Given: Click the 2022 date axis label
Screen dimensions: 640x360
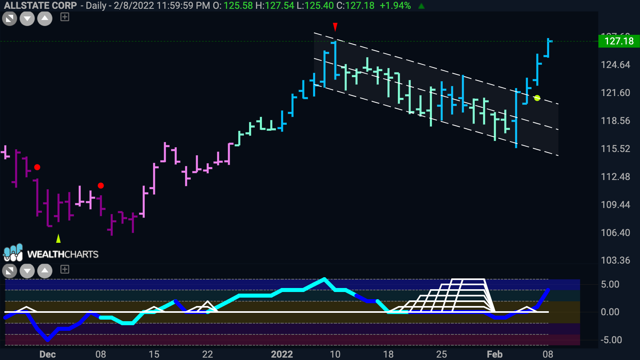Looking at the screenshot, I should (282, 354).
